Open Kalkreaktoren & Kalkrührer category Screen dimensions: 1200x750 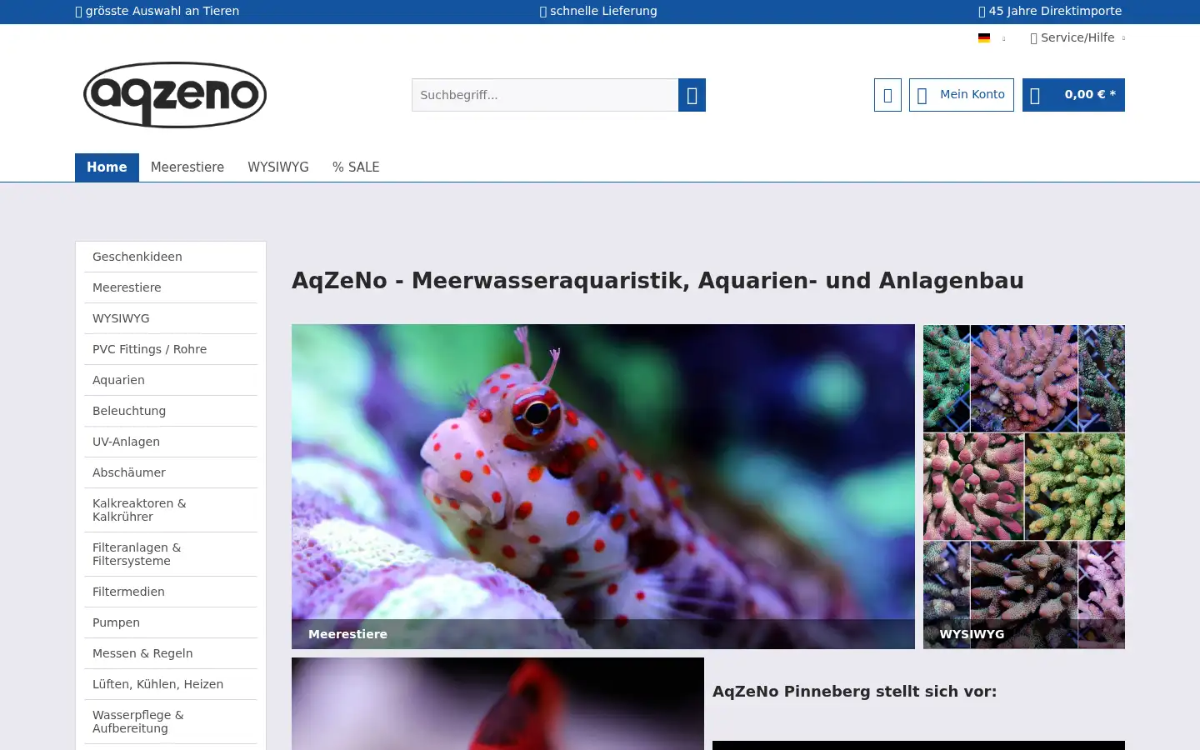[171, 510]
